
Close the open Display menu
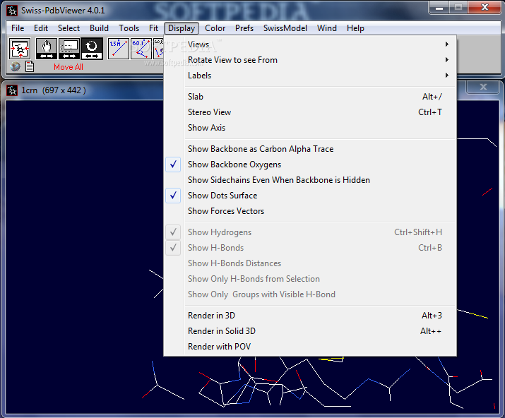coord(182,28)
